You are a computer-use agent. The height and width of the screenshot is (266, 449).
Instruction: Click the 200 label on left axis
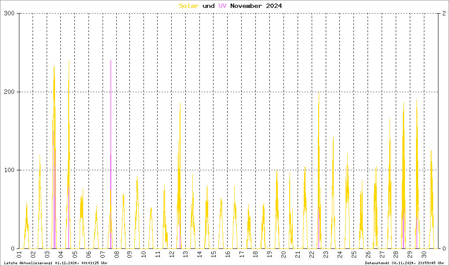tap(10, 92)
